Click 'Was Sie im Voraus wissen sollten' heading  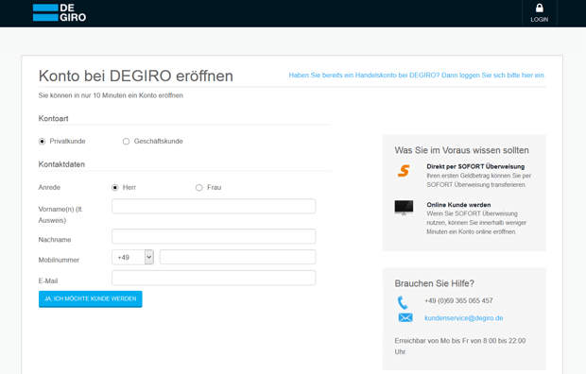point(461,150)
